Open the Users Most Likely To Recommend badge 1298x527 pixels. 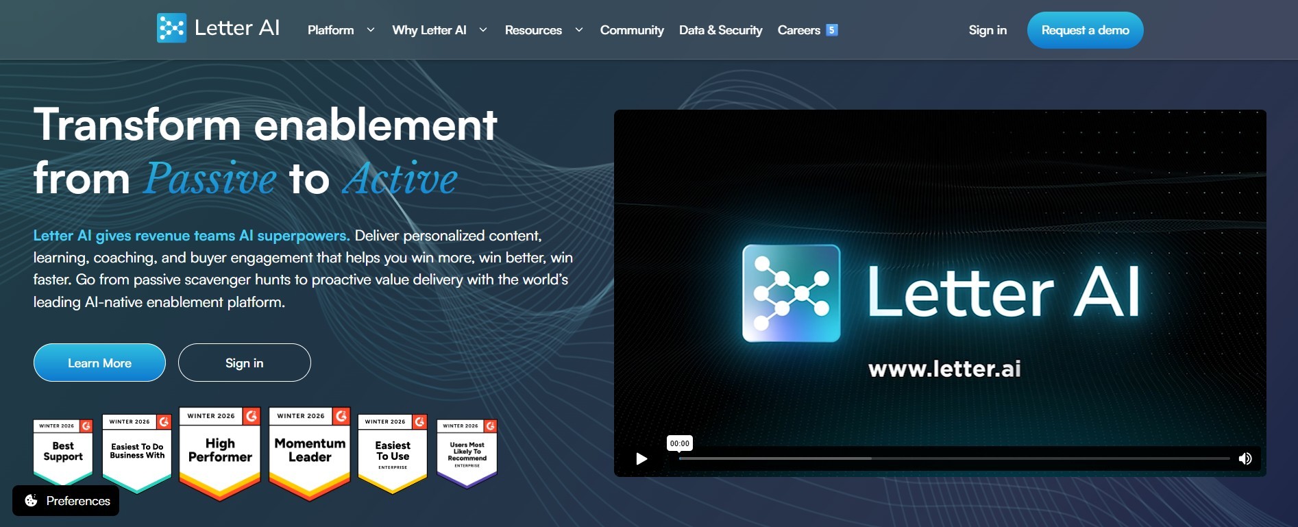467,453
